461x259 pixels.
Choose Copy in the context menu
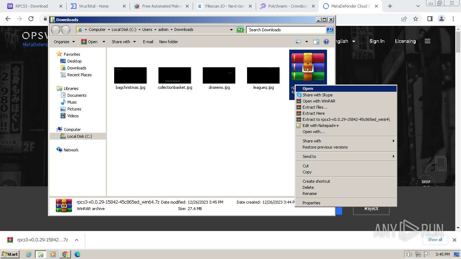[x=346, y=172]
